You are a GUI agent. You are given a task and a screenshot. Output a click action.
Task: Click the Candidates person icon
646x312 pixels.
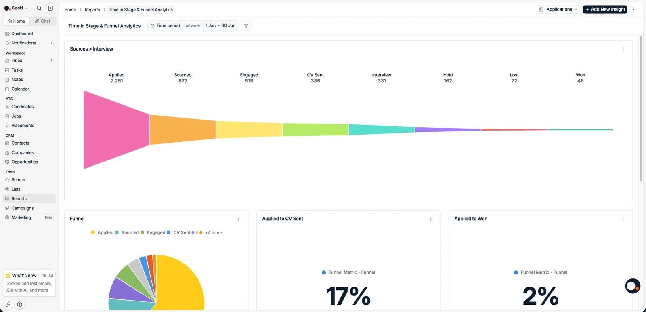click(x=7, y=107)
